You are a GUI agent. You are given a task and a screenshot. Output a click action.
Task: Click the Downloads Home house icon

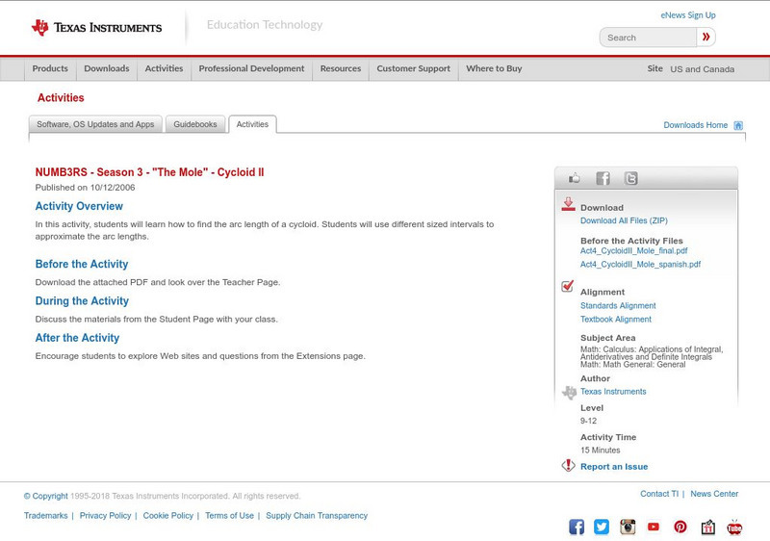tap(738, 125)
